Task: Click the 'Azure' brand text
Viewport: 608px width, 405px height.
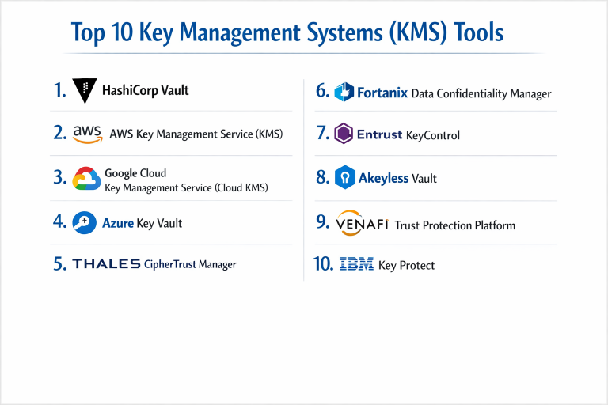Action: (x=118, y=223)
